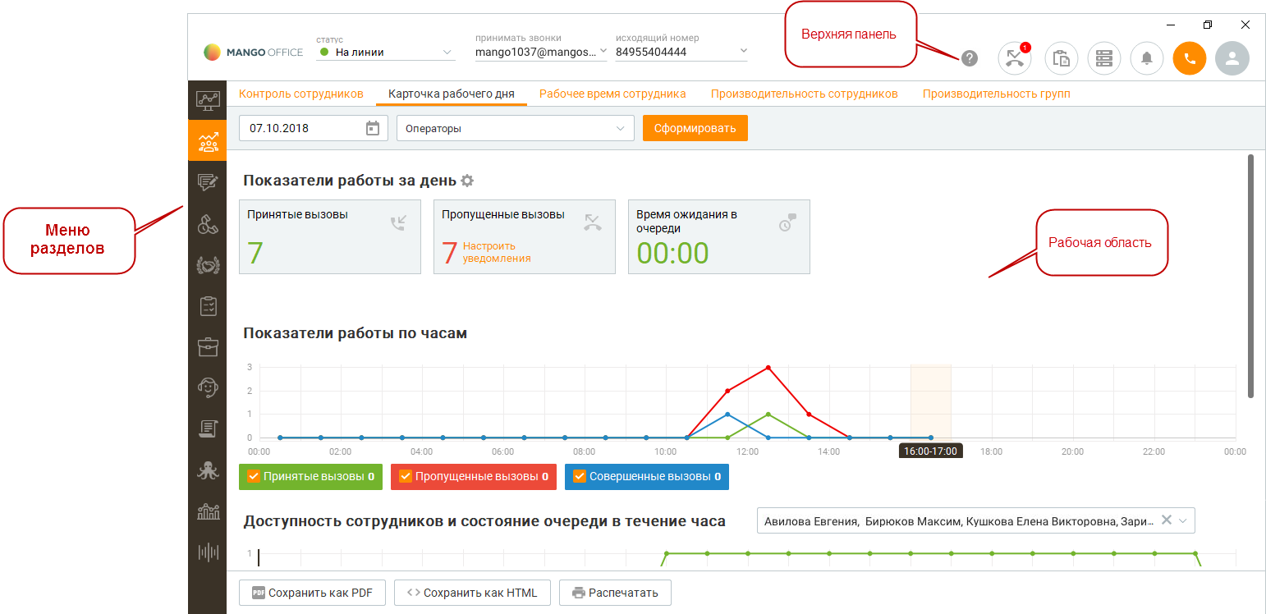
Task: Open the Операторы group dropdown
Action: [x=516, y=128]
